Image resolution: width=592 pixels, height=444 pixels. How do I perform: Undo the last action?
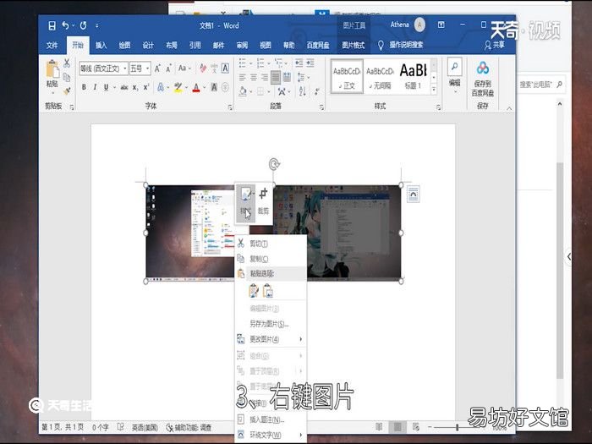coord(65,25)
